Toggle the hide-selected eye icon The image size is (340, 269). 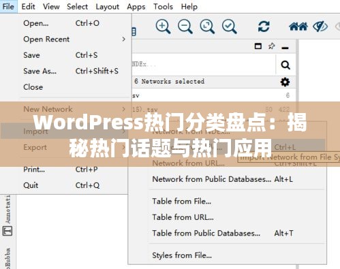(x=320, y=27)
